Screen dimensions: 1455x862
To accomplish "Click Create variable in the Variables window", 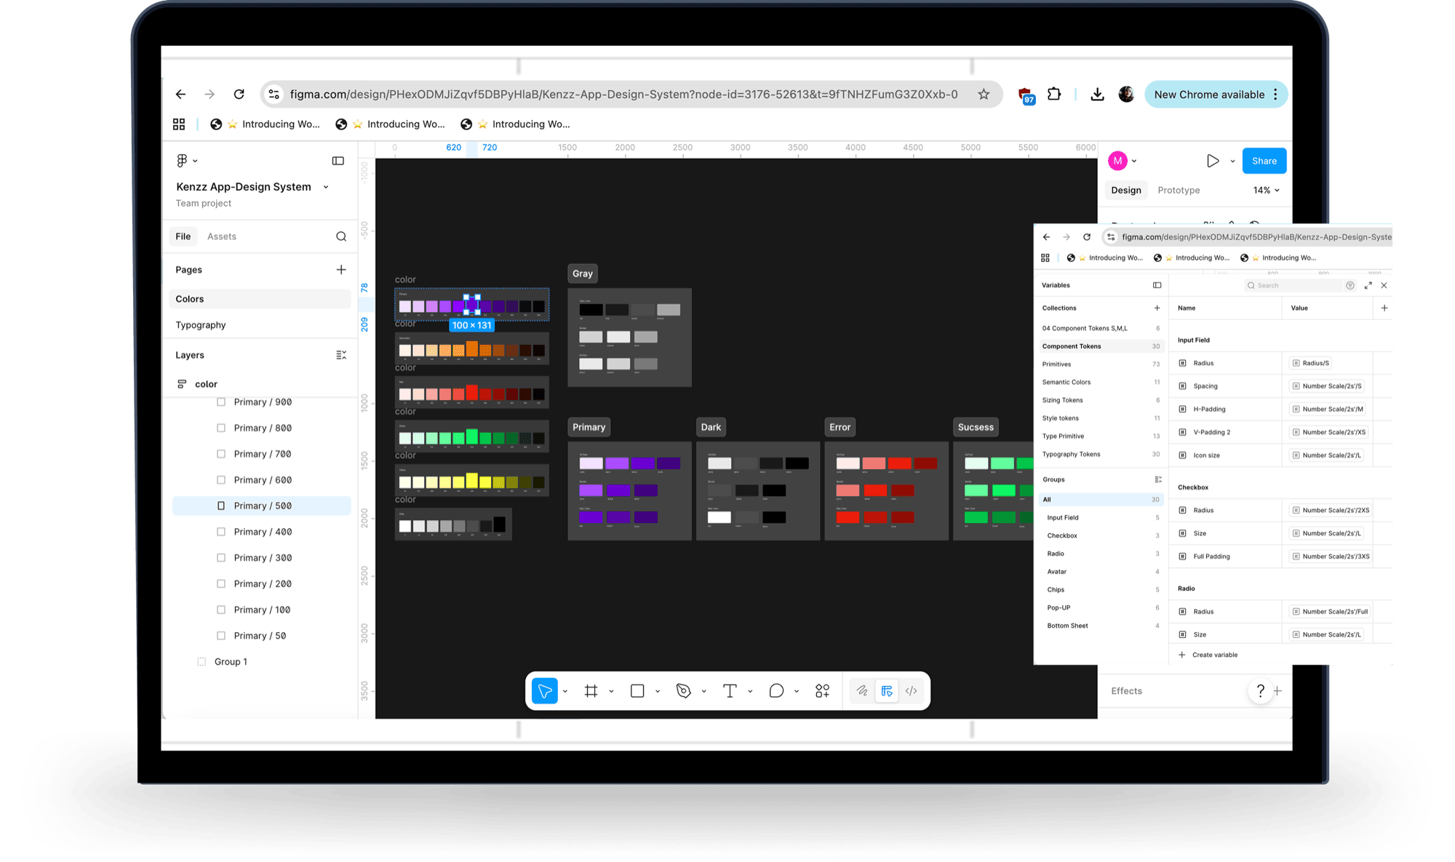I will pos(1208,655).
